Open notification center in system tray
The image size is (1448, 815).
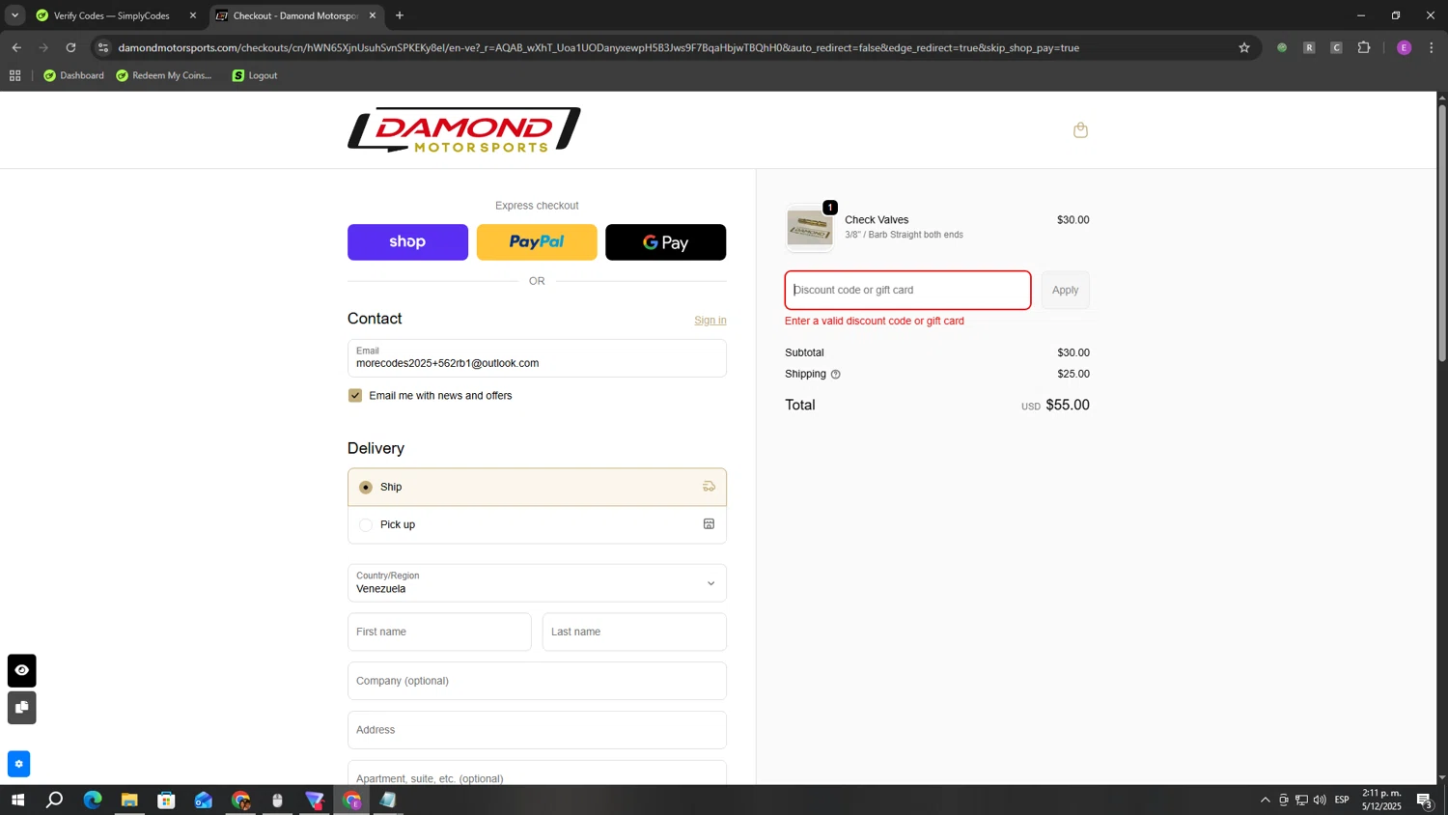pyautogui.click(x=1424, y=800)
